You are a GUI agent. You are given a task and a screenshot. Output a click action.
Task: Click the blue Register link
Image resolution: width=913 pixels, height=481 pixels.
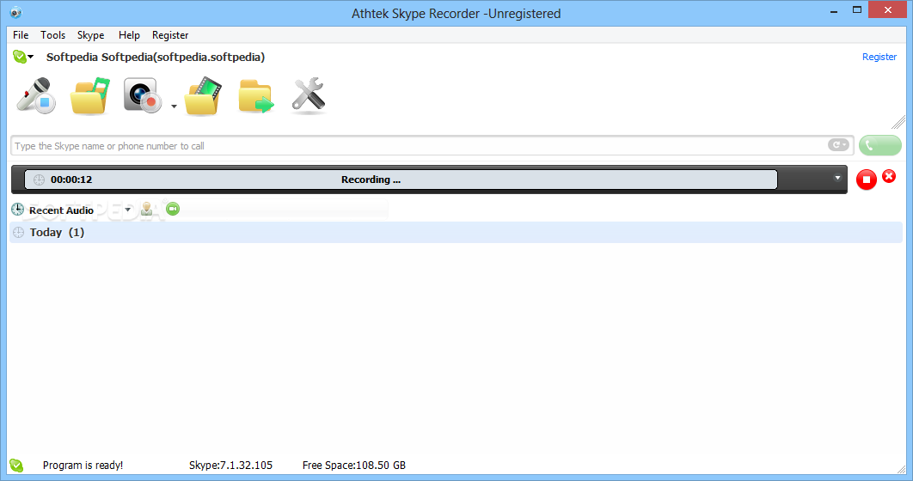(879, 57)
